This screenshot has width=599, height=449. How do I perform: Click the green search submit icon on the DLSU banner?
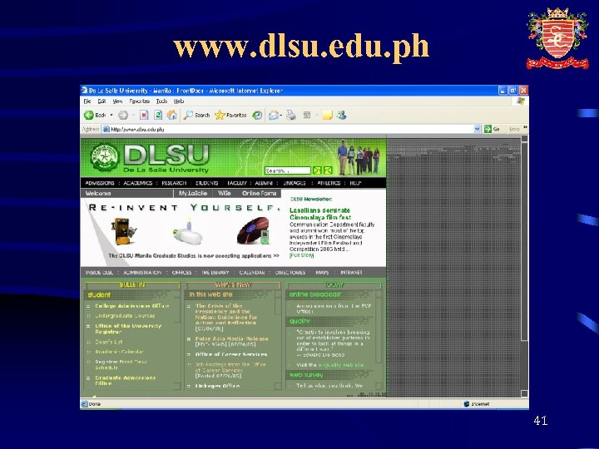pyautogui.click(x=317, y=170)
